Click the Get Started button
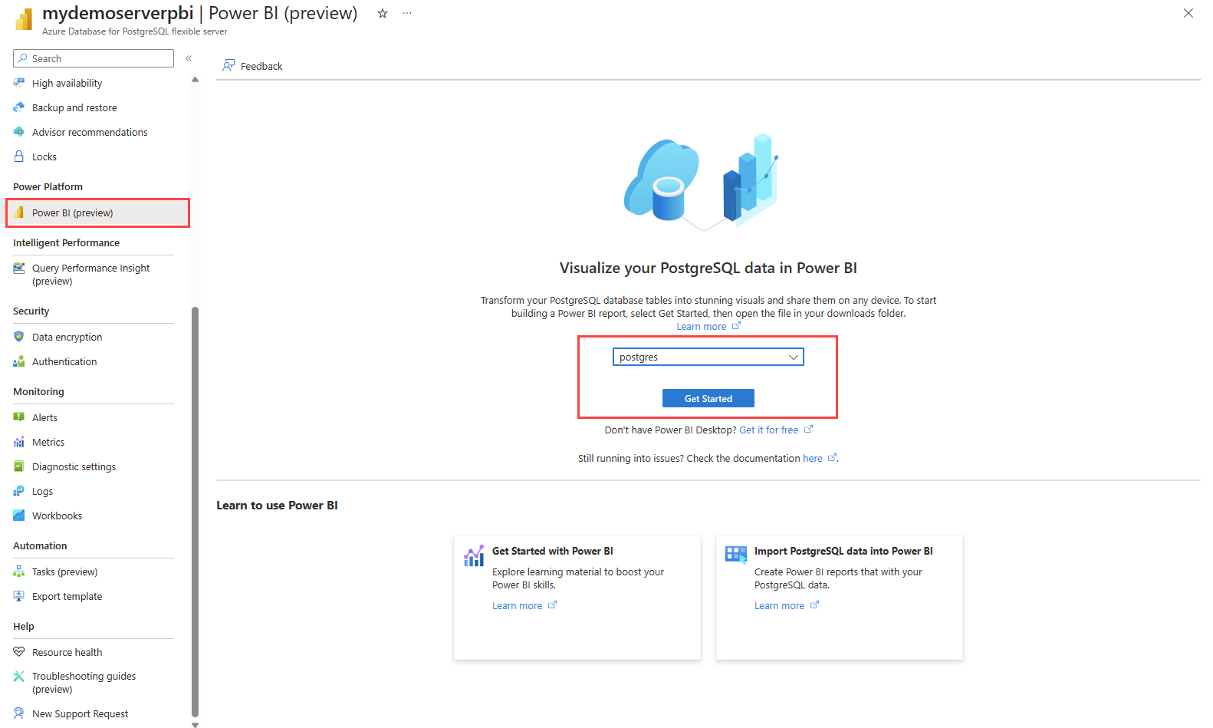Viewport: 1213px width, 728px height. 708,398
